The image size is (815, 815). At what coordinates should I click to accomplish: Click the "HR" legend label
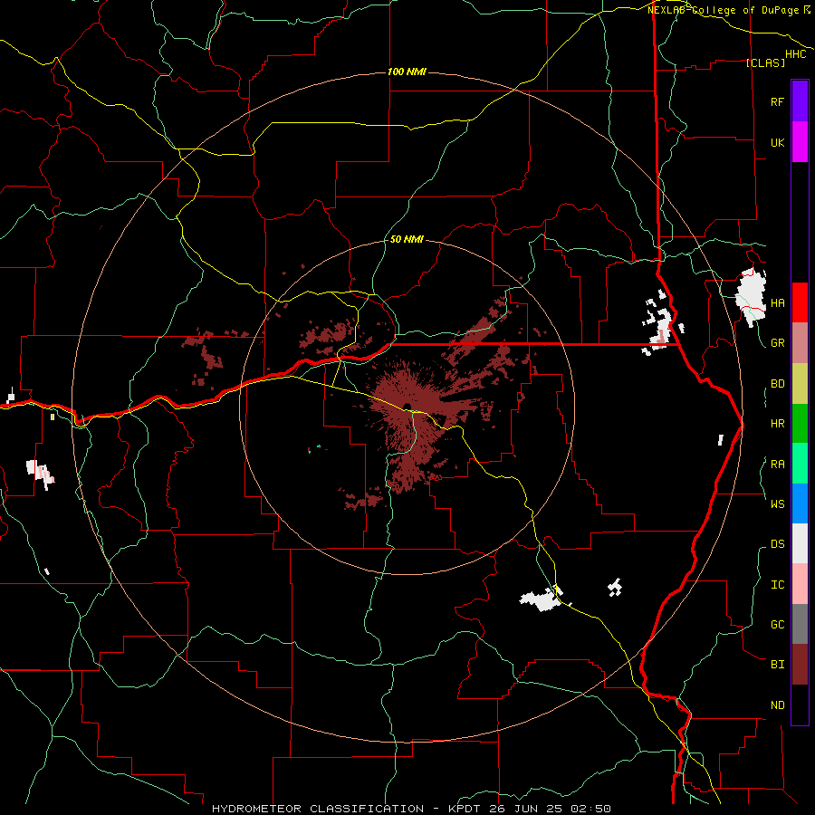pos(777,424)
